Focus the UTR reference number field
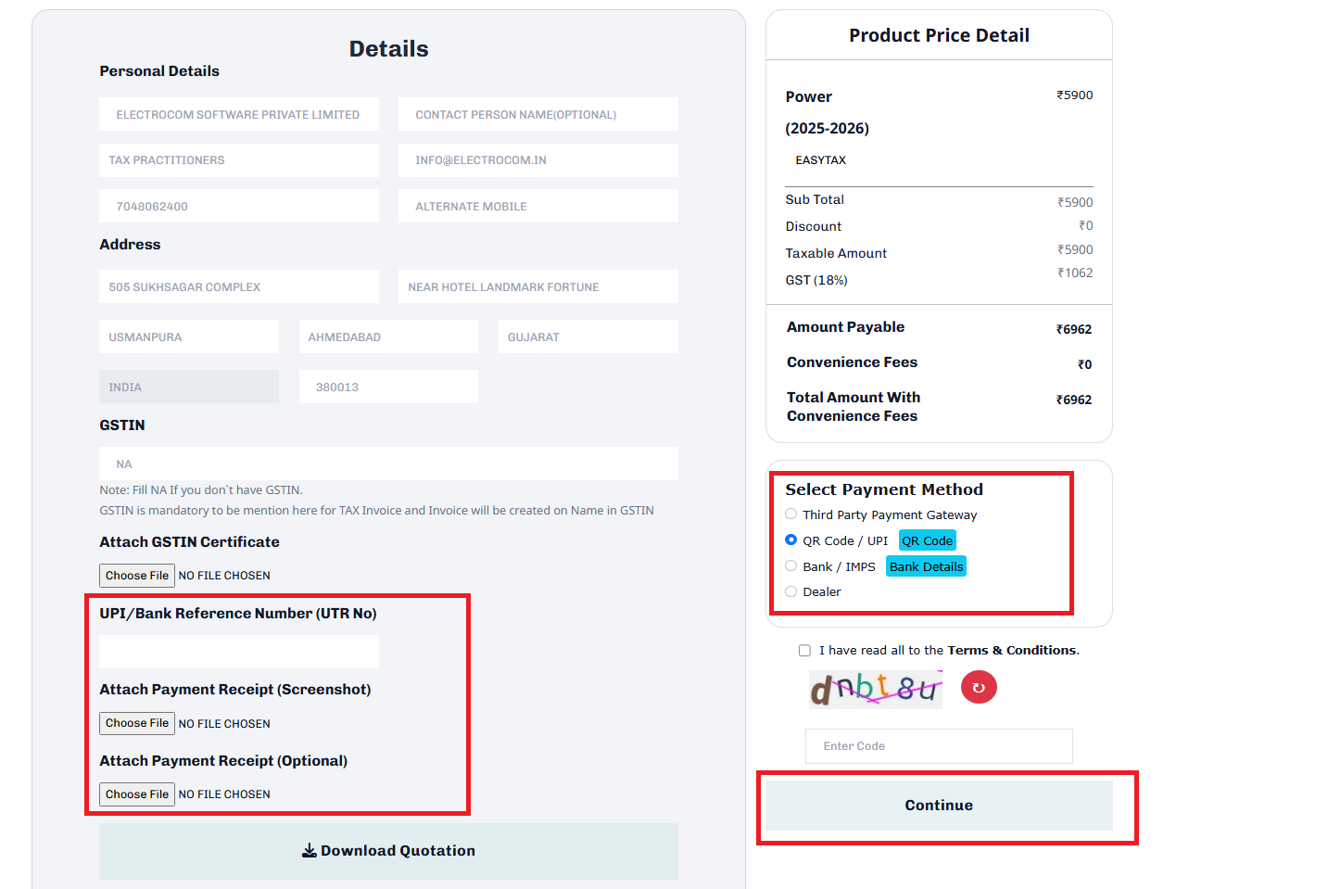This screenshot has width=1328, height=889. [x=239, y=652]
